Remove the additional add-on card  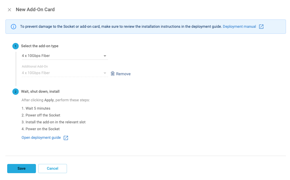(x=120, y=74)
